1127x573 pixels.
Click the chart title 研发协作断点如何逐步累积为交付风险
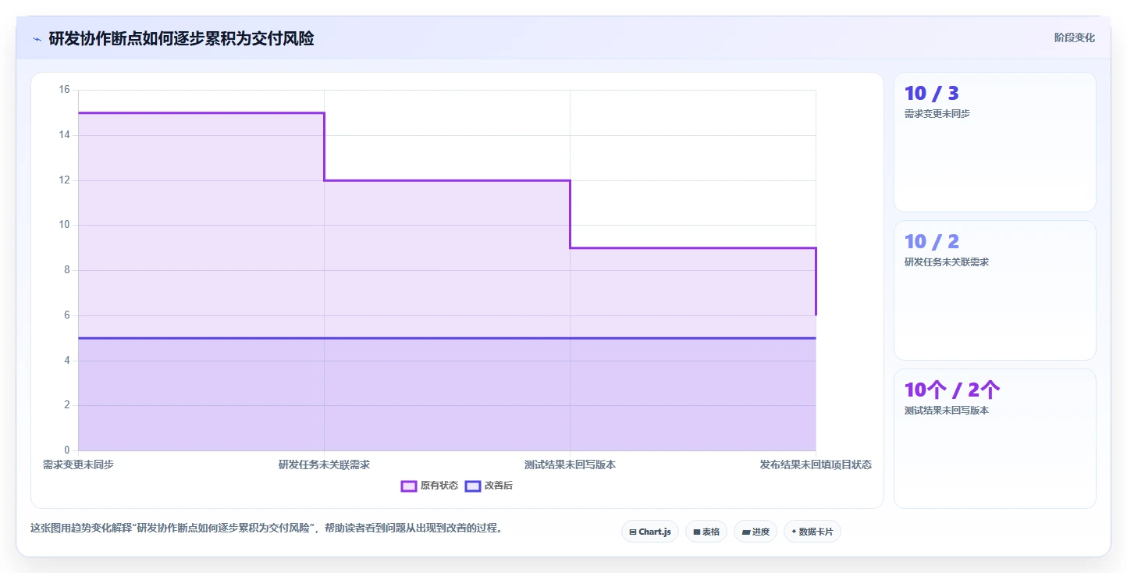point(181,38)
